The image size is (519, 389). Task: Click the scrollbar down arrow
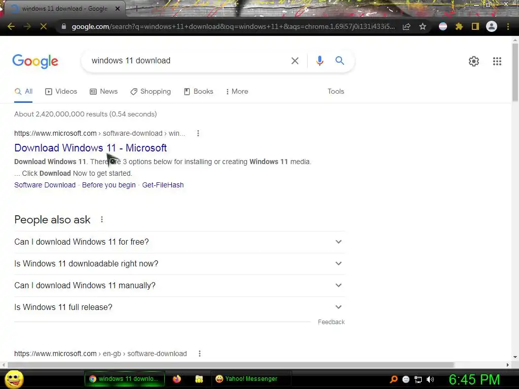(x=515, y=357)
